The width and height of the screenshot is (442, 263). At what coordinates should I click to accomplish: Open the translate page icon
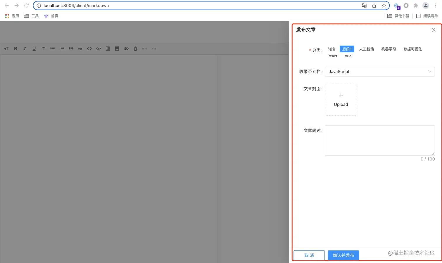pos(364,6)
